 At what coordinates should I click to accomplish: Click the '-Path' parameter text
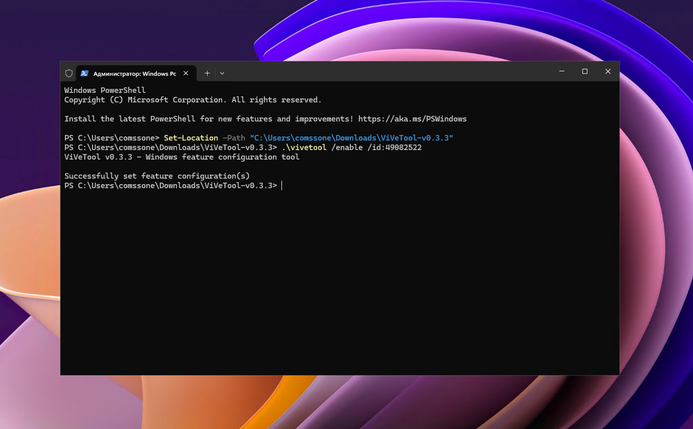(234, 138)
